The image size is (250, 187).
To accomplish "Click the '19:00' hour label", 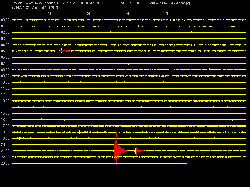I will [5, 138].
